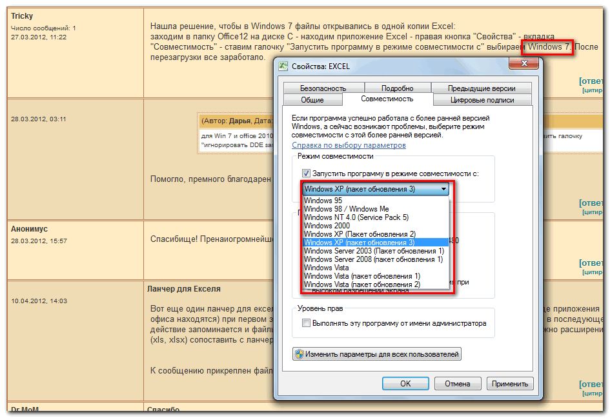The image size is (610, 418).
Task: Click the Число сообщений: 1 line
Action: [x=43, y=28]
